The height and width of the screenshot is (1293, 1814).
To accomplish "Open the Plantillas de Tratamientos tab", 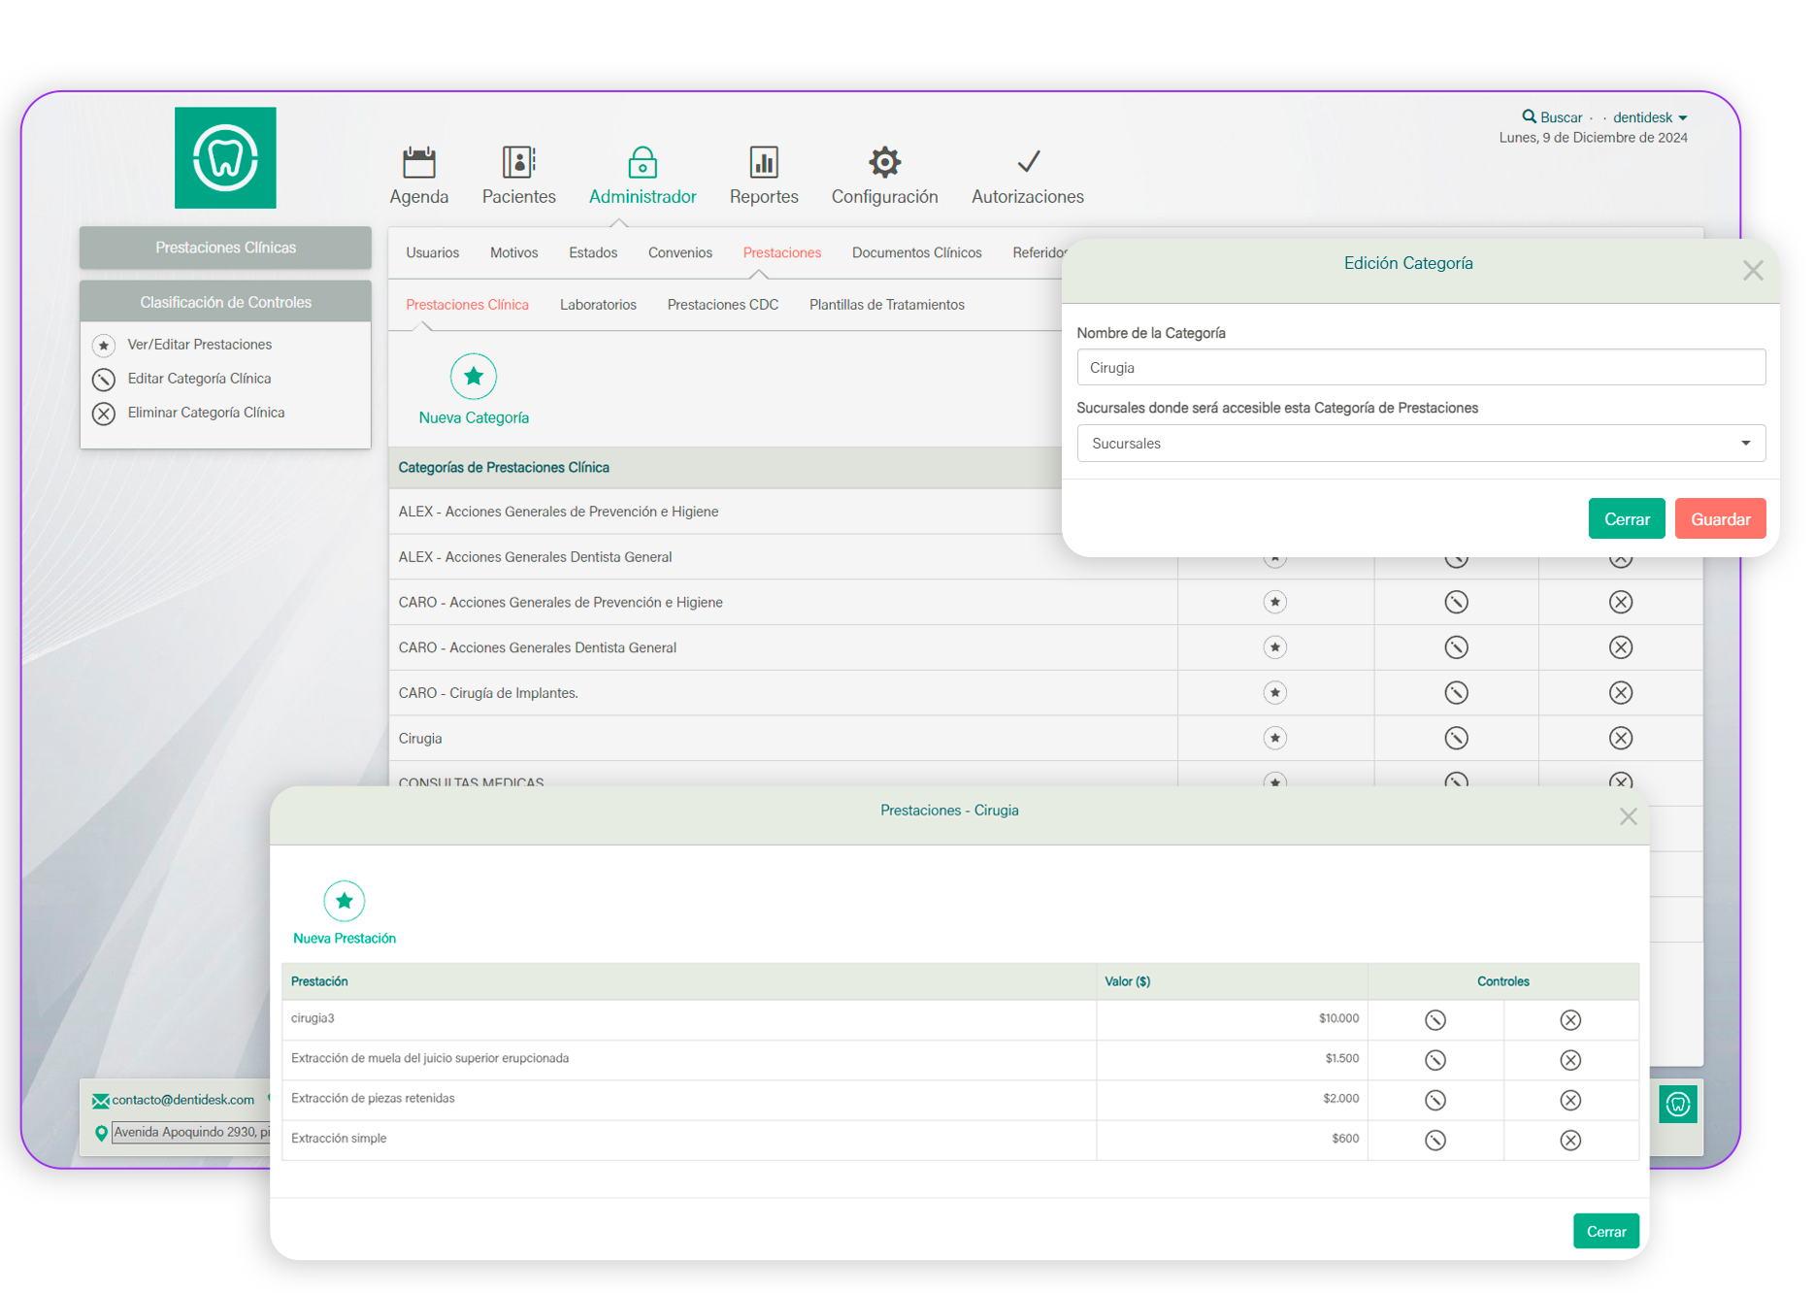I will coord(886,305).
